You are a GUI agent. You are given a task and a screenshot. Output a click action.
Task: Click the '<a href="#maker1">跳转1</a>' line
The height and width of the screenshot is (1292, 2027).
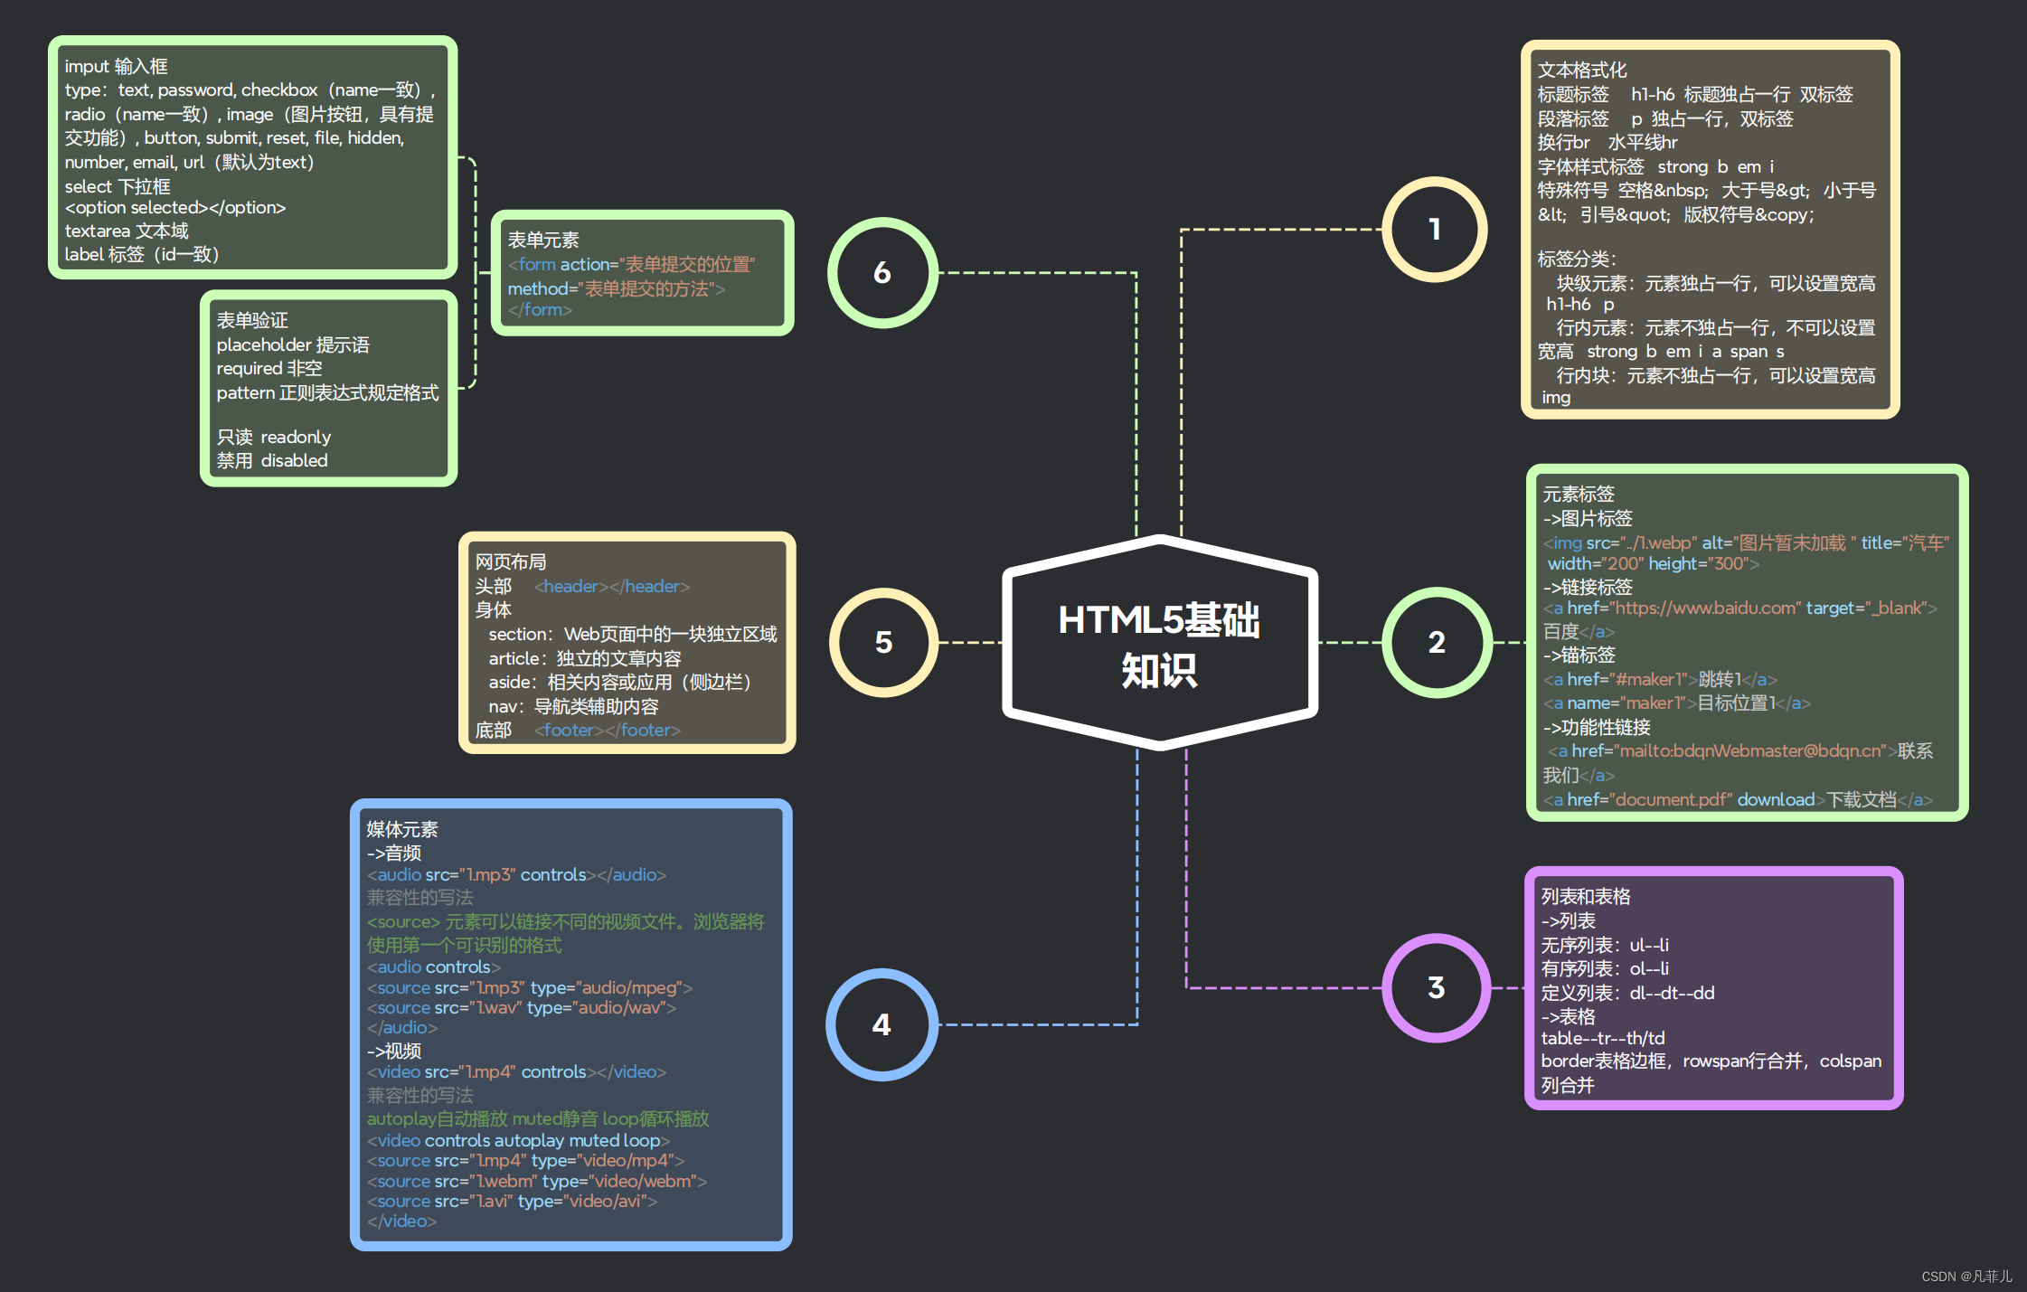(1660, 680)
